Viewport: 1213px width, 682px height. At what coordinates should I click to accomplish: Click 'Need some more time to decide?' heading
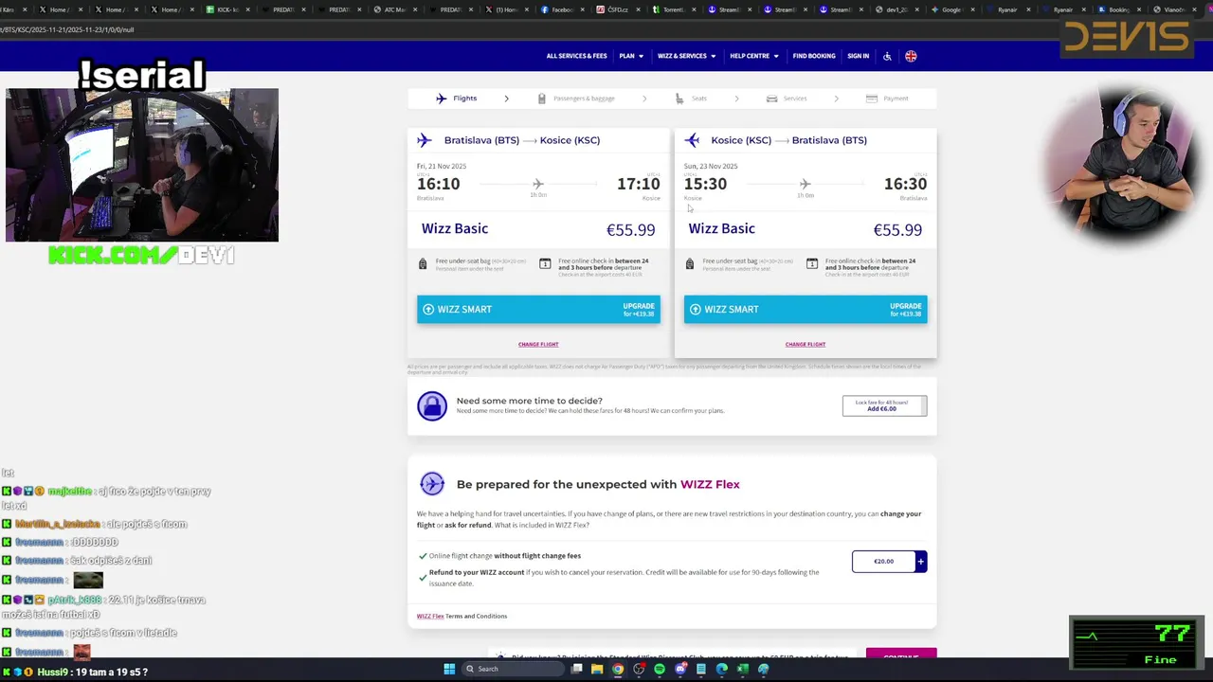click(529, 401)
